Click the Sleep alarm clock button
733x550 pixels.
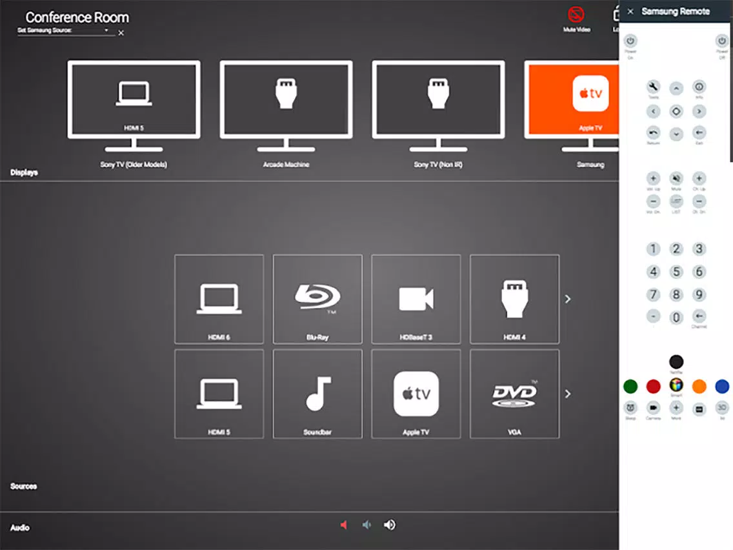630,407
